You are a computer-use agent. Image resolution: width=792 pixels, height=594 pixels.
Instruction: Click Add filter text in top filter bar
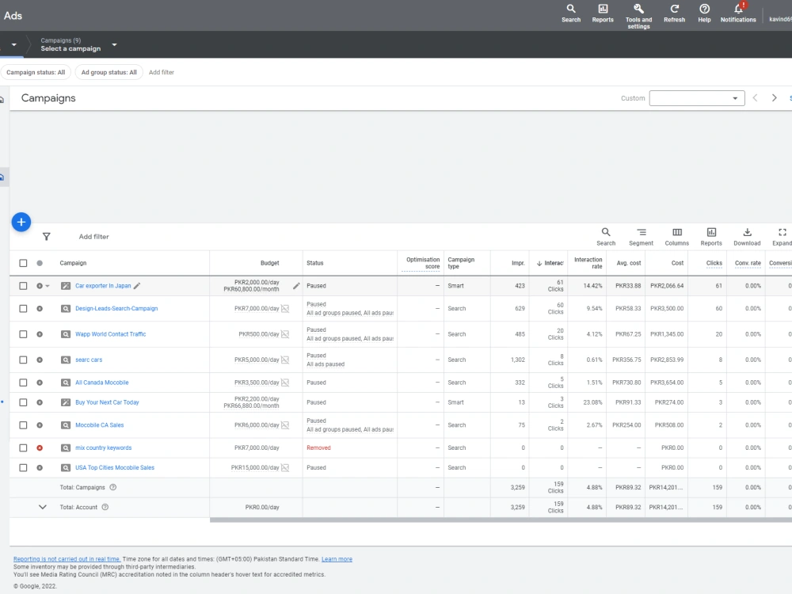tap(161, 72)
